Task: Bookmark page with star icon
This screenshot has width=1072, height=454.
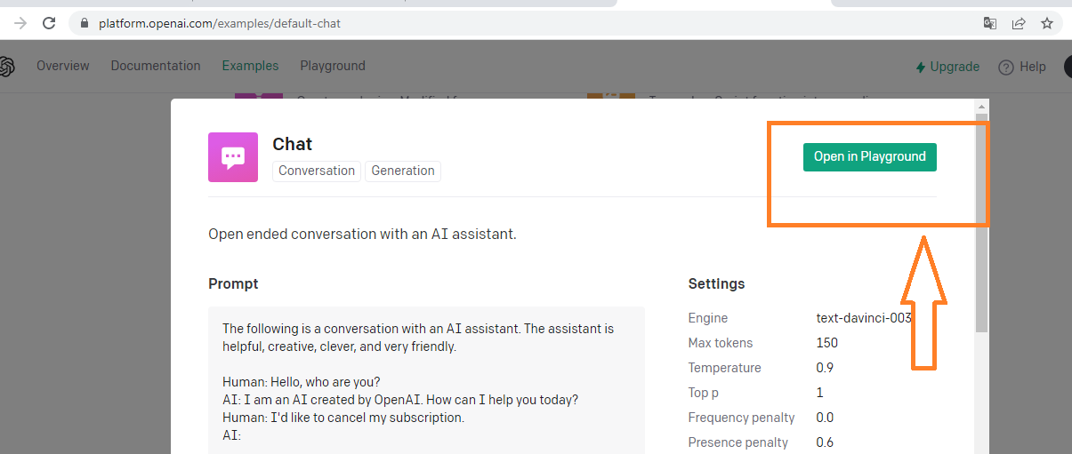Action: (x=1047, y=23)
